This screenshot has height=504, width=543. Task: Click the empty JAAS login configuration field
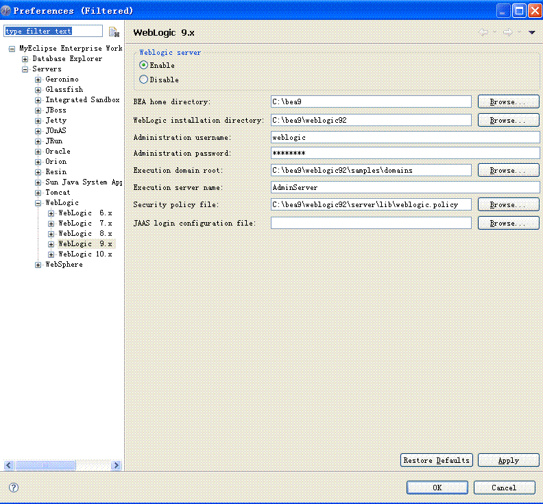pyautogui.click(x=371, y=223)
